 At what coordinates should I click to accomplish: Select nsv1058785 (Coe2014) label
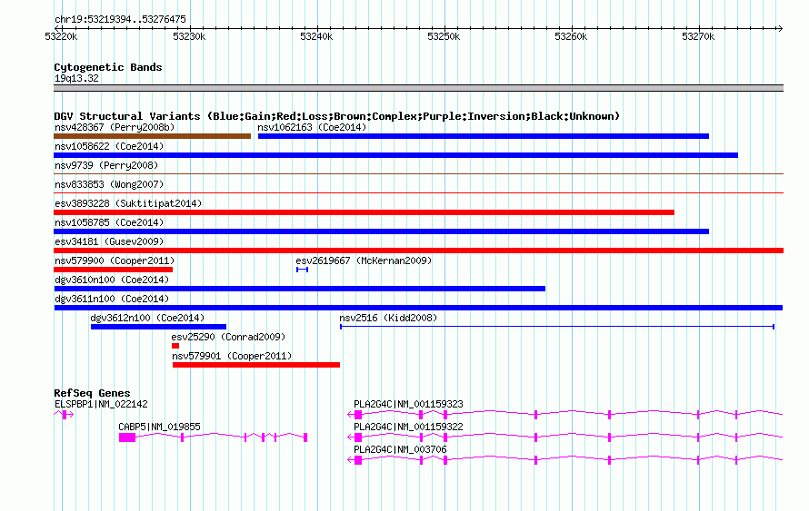click(109, 222)
